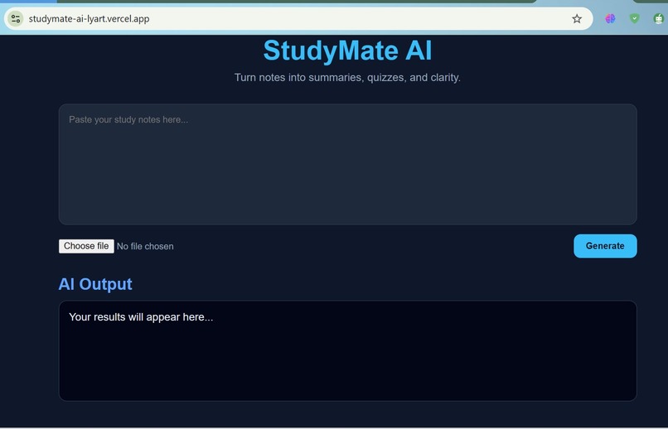Viewport: 668px width, 429px height.
Task: Click the Generate button
Action: point(605,246)
